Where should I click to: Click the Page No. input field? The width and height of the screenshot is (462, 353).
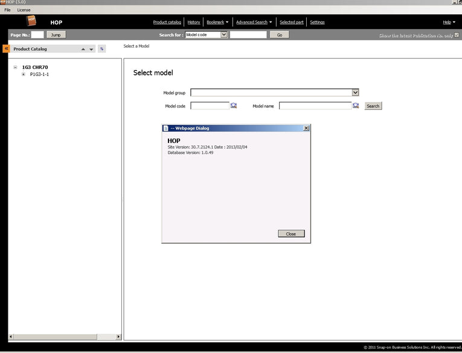[x=37, y=35]
